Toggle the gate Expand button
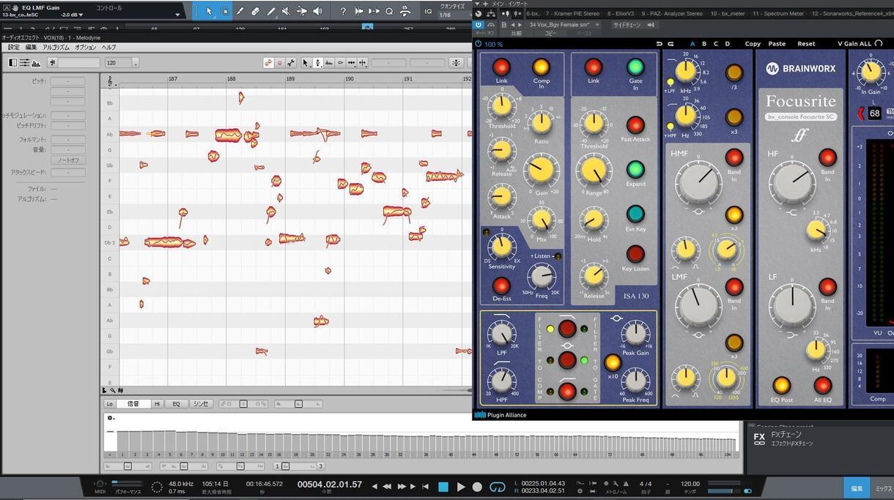Screen dimensions: 894x500 click(635, 169)
